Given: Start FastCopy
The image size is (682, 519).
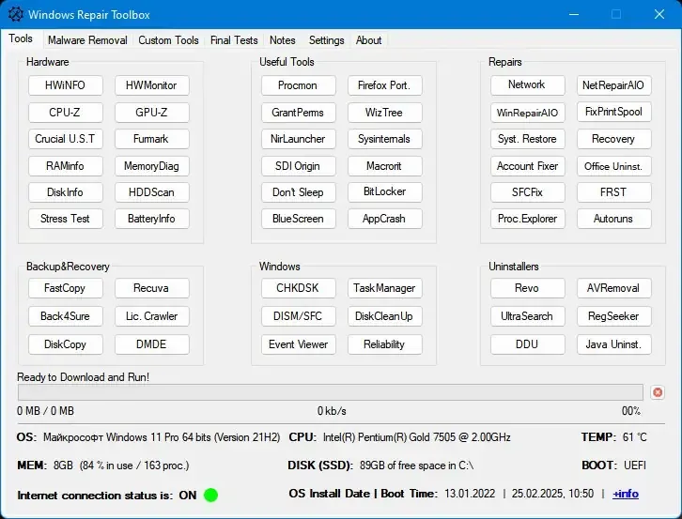Looking at the screenshot, I should click(x=65, y=288).
